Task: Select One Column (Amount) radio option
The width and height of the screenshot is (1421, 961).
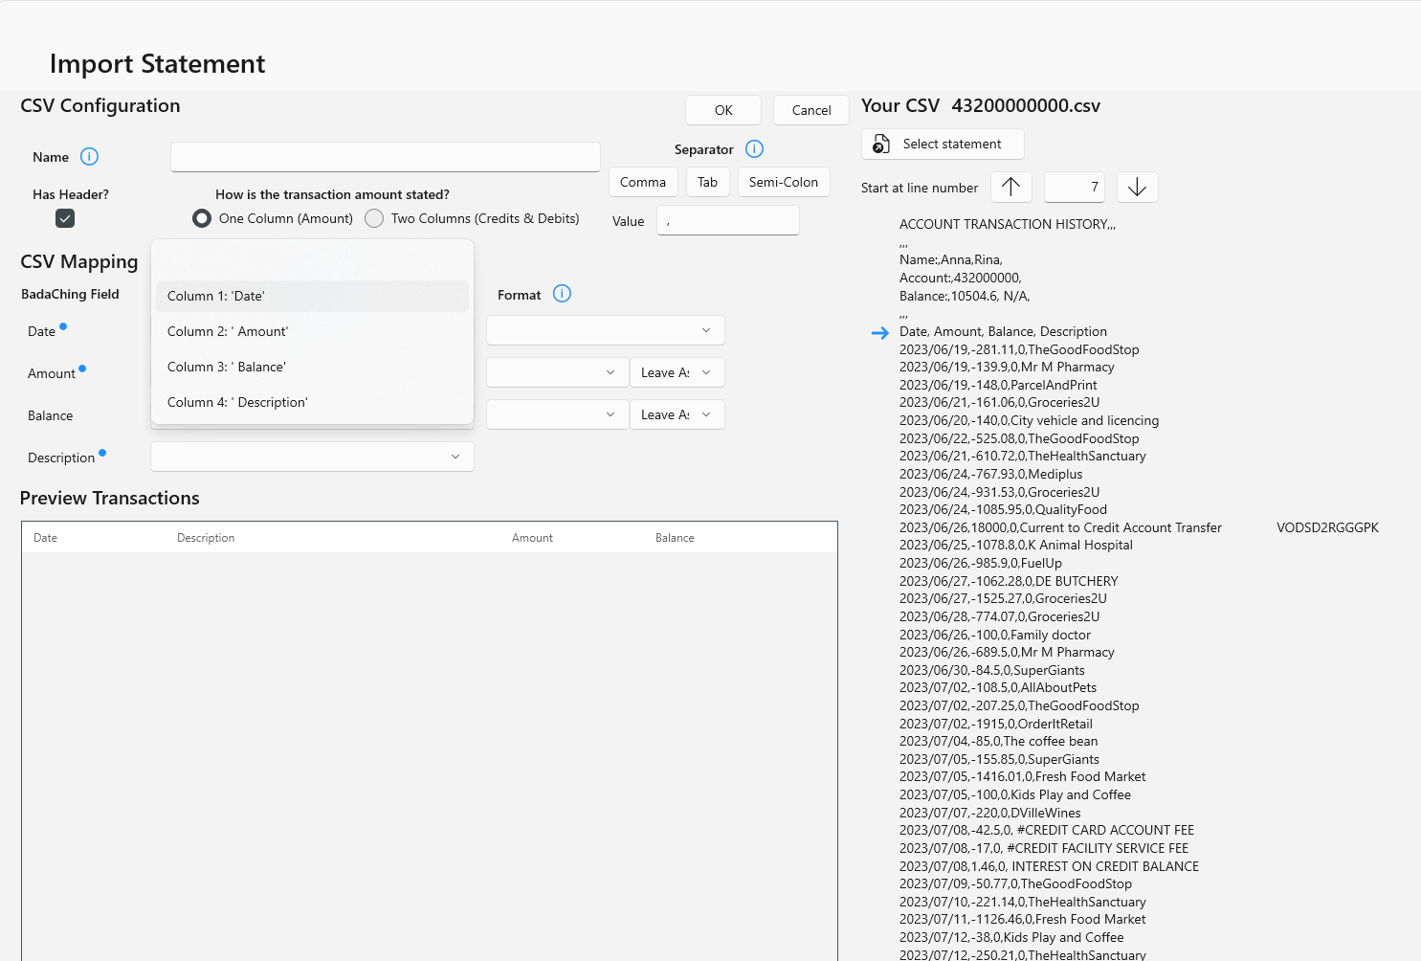Action: pos(202,219)
